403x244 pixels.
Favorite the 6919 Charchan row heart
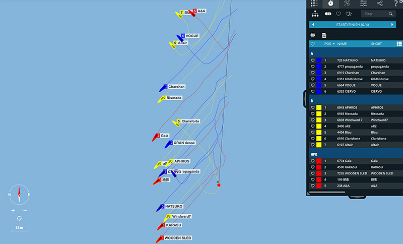(x=313, y=73)
